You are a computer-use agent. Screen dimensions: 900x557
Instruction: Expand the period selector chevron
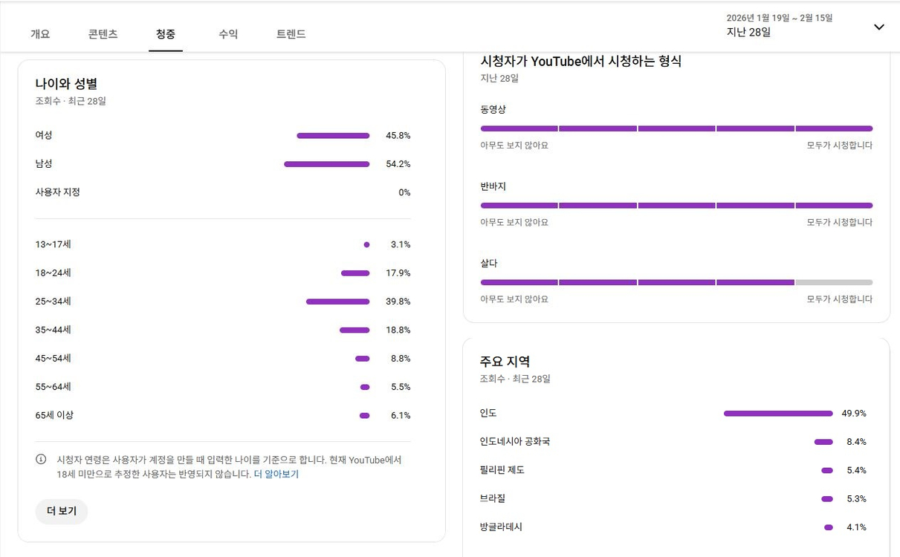coord(879,27)
